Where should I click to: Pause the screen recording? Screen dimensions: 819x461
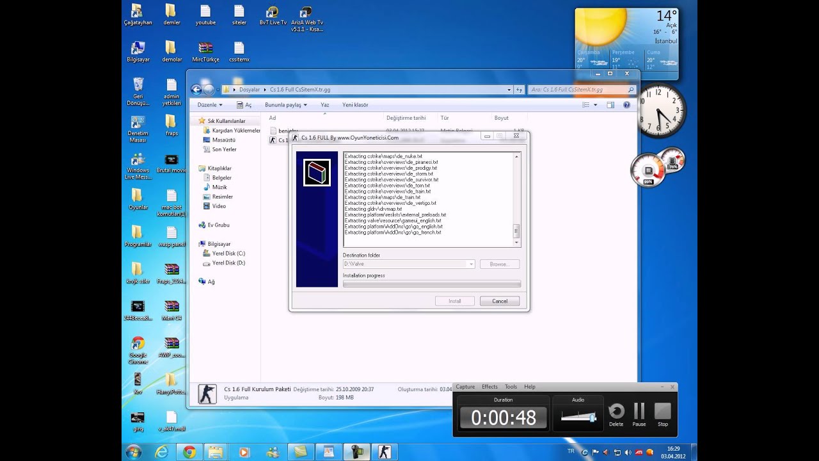pos(639,414)
